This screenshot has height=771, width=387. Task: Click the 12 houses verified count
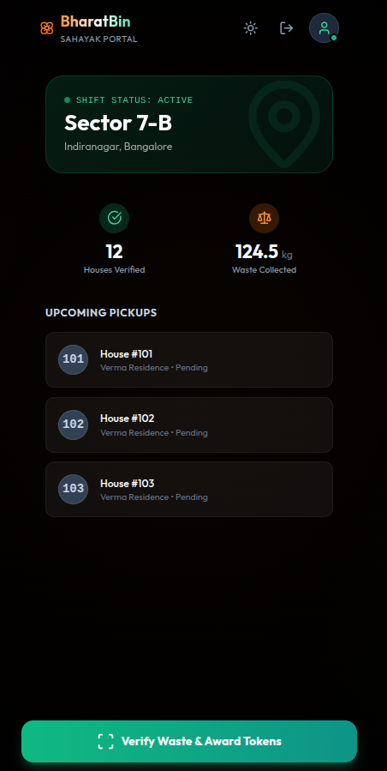pos(115,252)
